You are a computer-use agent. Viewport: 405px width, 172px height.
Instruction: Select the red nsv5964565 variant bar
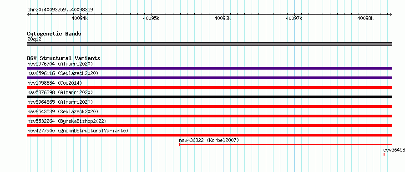pos(209,106)
